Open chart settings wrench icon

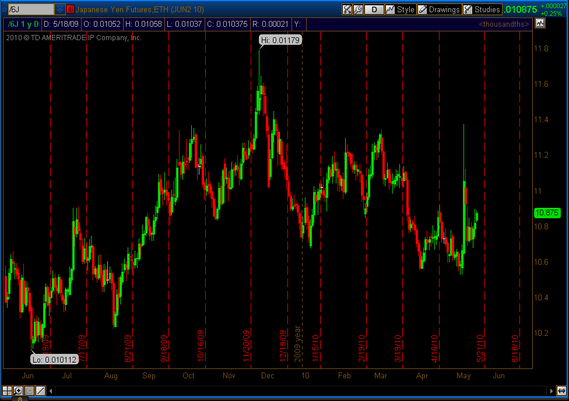(x=358, y=9)
